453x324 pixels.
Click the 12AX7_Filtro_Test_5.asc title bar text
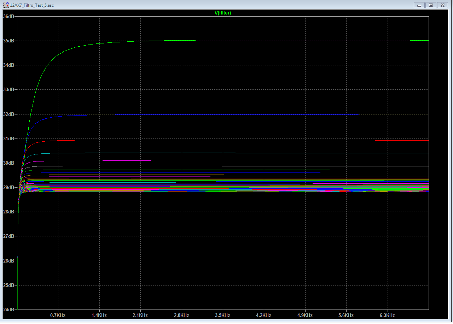tap(32, 5)
